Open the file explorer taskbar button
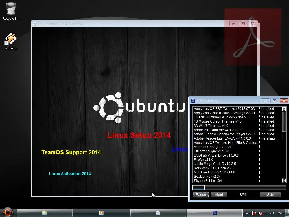The height and width of the screenshot is (217, 289). click(x=45, y=213)
